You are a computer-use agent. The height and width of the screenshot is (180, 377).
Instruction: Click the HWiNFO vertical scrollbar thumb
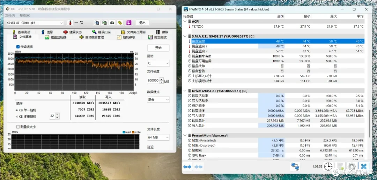tap(370, 124)
